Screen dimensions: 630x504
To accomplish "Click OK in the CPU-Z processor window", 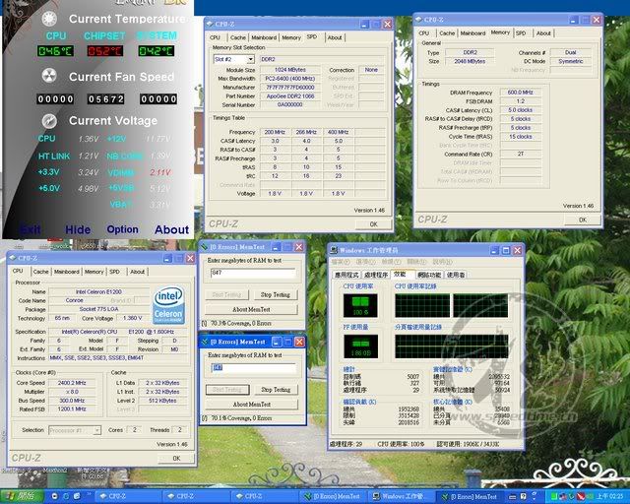I will pos(176,458).
